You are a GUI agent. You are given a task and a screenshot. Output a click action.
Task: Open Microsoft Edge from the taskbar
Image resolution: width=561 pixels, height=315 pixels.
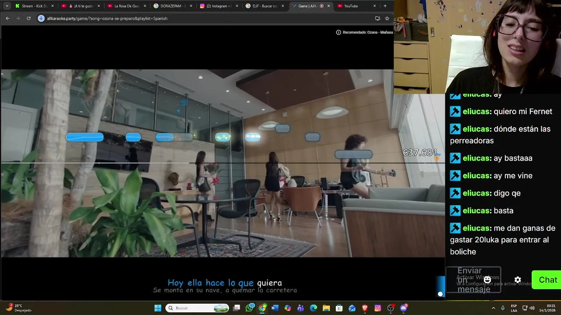point(313,308)
